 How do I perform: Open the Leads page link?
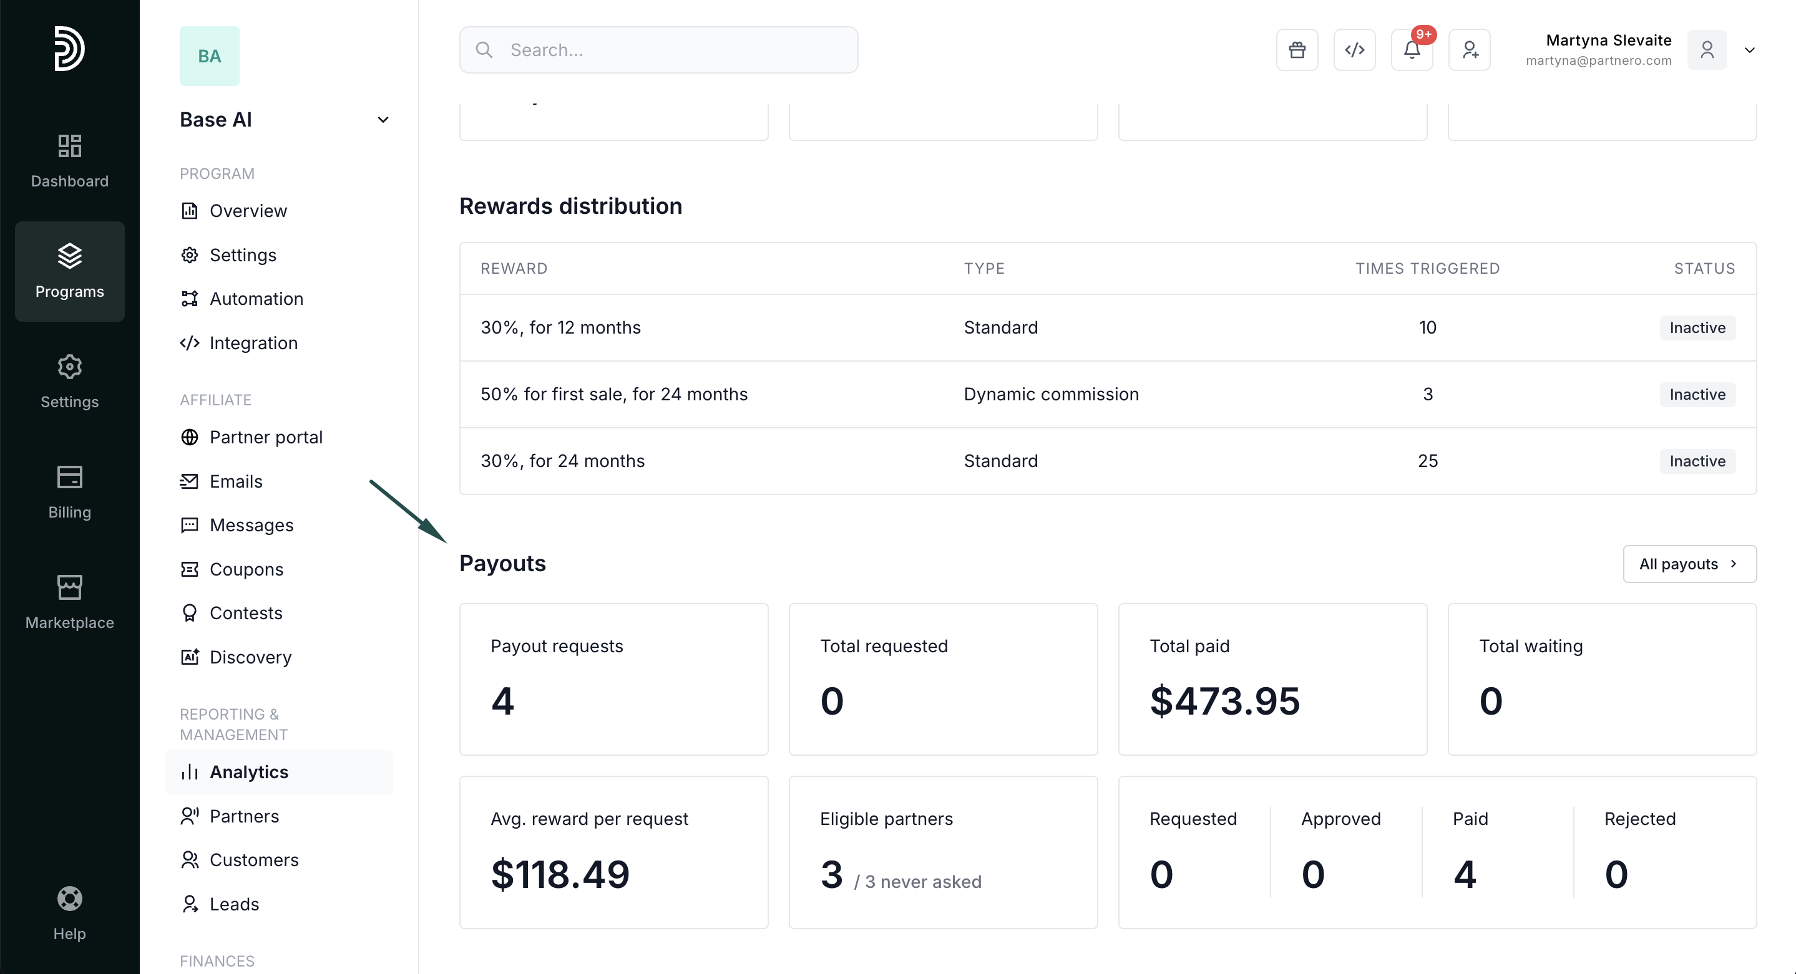(x=233, y=904)
